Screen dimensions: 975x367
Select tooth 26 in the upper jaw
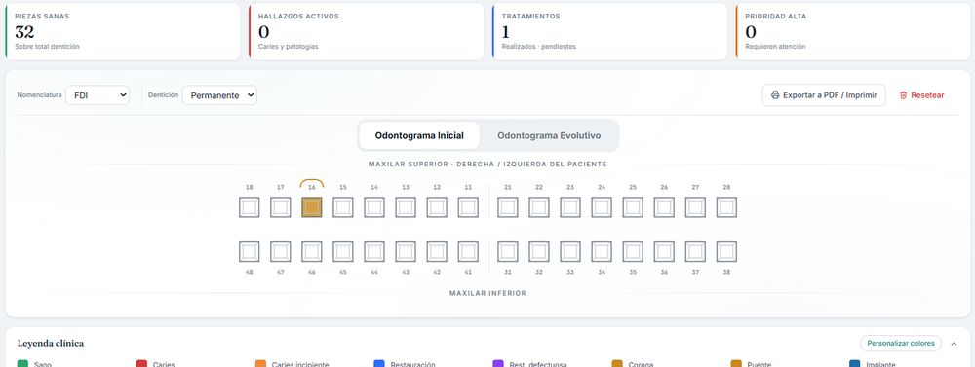(x=664, y=206)
